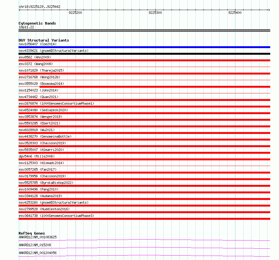Image resolution: width=279 pixels, height=260 pixels.
Task: Click the Cytogenetic Bands track title
Action: 37,23
